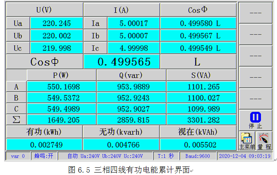The image size is (277, 175).
Task: Click the U(V) column header
Action: pyautogui.click(x=45, y=10)
